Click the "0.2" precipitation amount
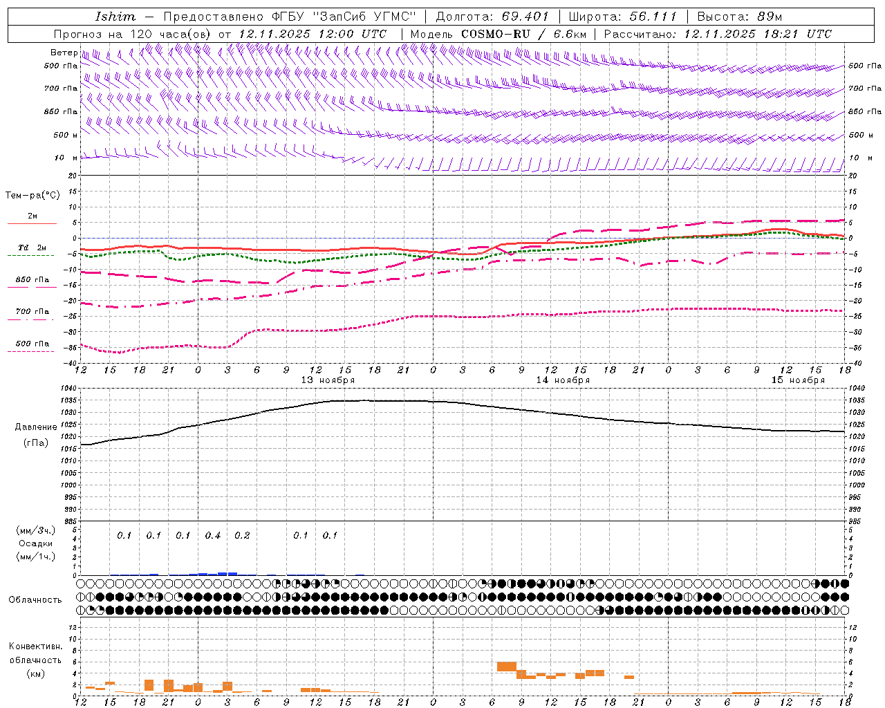Screen dimensions: 885x708 pos(242,536)
